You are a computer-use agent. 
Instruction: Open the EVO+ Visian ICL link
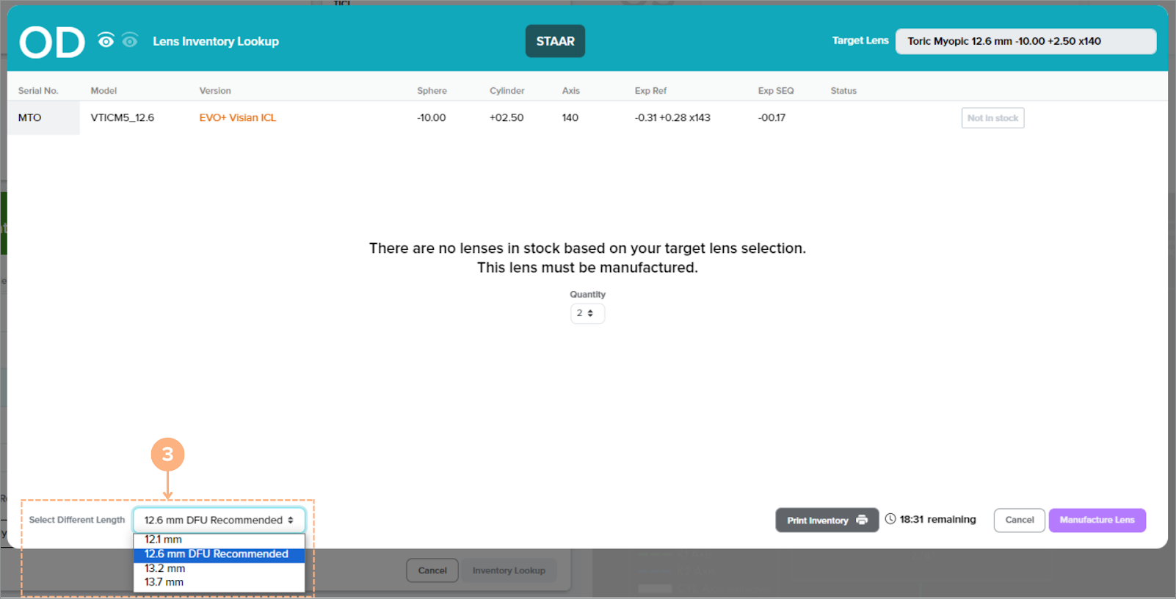[x=237, y=117]
